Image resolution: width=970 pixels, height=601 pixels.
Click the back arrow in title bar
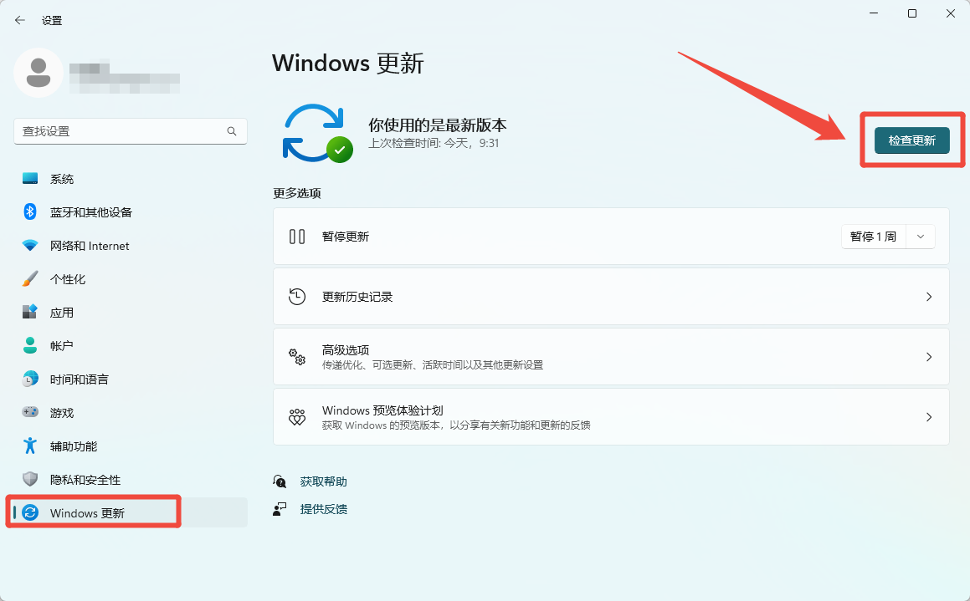20,20
